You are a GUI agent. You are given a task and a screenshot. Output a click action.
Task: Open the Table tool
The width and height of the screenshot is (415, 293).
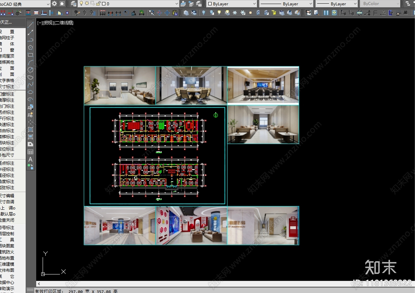pyautogui.click(x=30, y=152)
